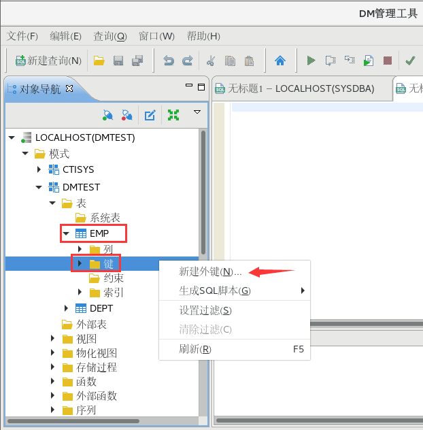
Task: Click the New Query (新建查询) button
Action: click(x=48, y=61)
